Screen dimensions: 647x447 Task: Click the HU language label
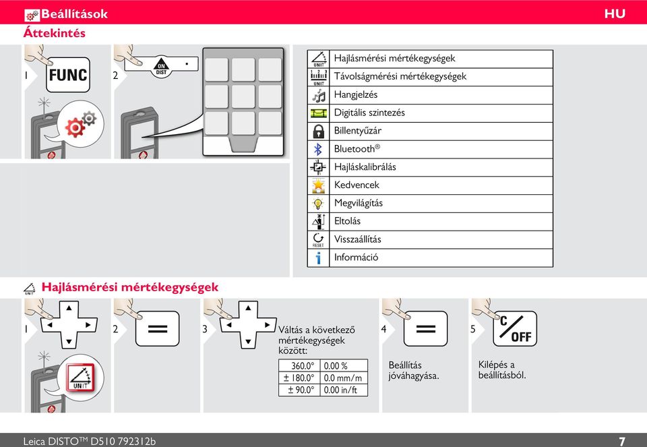coord(615,13)
